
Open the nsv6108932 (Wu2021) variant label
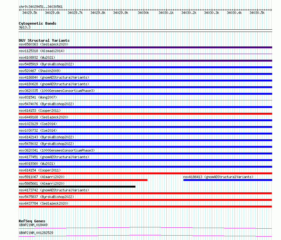[37, 57]
